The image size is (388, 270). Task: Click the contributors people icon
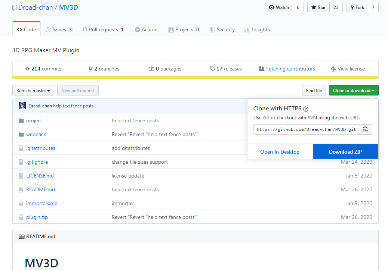[x=261, y=69]
